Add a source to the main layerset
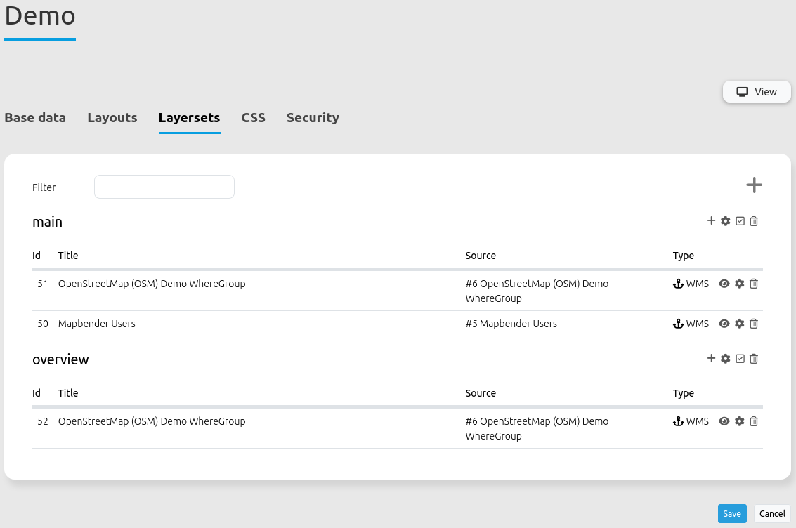The width and height of the screenshot is (796, 528). (711, 221)
